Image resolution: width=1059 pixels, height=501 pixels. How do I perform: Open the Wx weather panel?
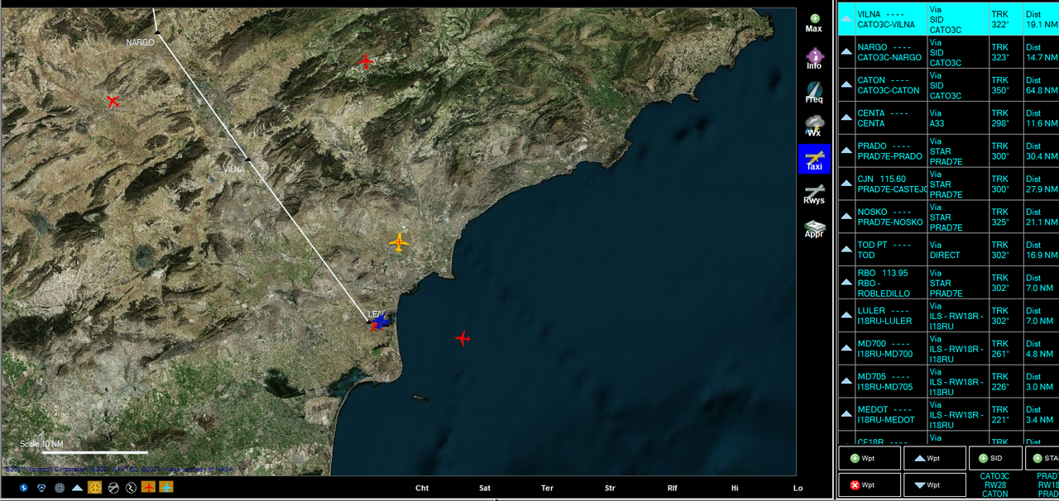click(814, 126)
